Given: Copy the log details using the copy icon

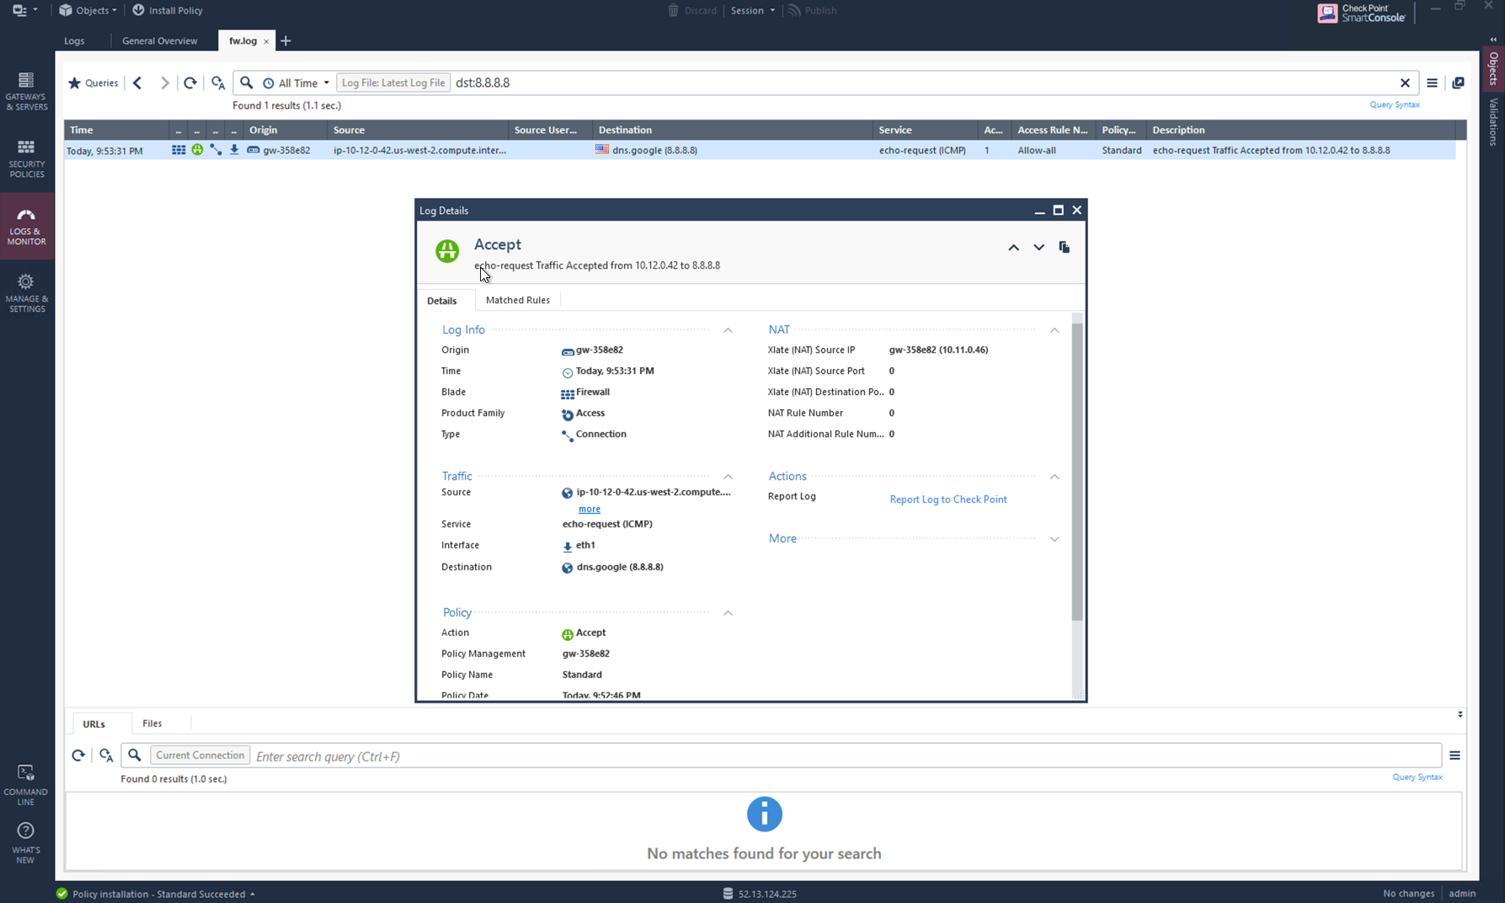Looking at the screenshot, I should tap(1064, 247).
